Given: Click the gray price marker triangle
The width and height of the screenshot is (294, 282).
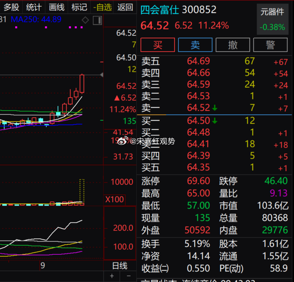Looking at the screenshot, I should pyautogui.click(x=101, y=75).
